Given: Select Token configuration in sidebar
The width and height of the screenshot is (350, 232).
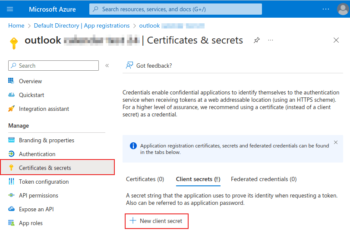Looking at the screenshot, I should click(x=44, y=182).
